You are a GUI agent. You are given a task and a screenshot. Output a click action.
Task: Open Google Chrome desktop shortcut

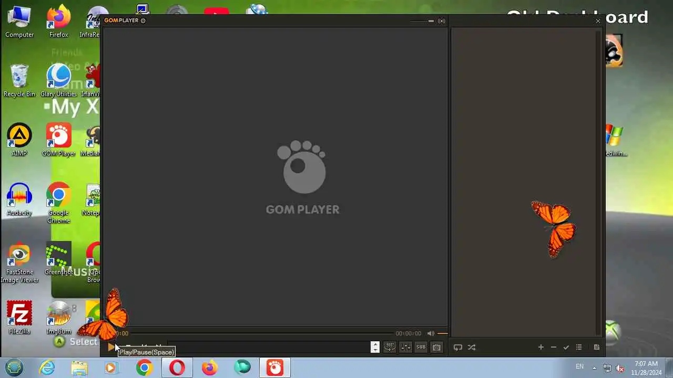tap(58, 203)
